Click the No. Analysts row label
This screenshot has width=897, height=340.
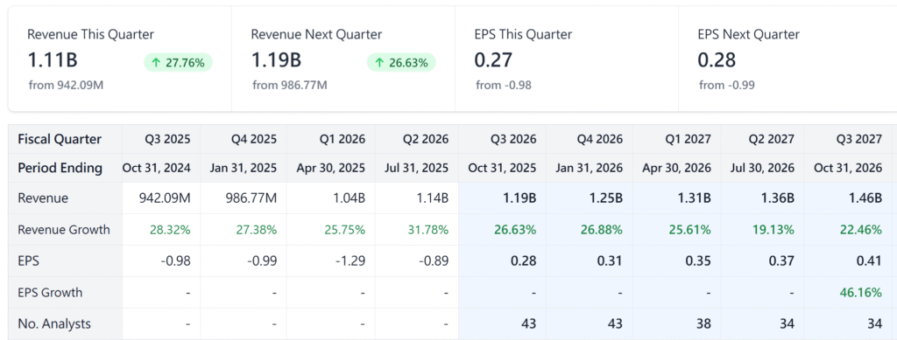tap(54, 324)
